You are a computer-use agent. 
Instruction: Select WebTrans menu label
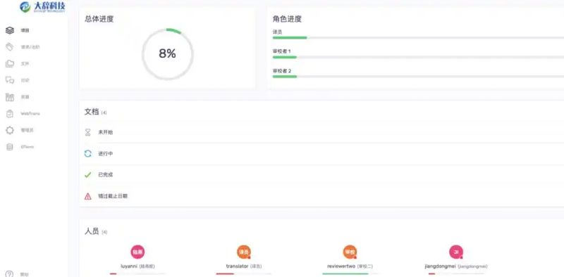[x=30, y=114]
